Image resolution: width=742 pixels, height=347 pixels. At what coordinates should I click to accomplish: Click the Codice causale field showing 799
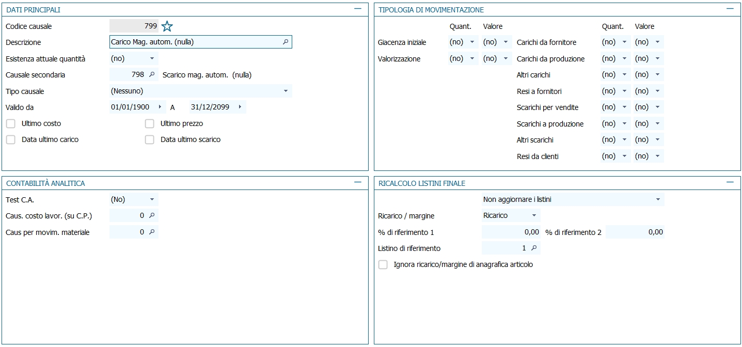click(x=134, y=26)
